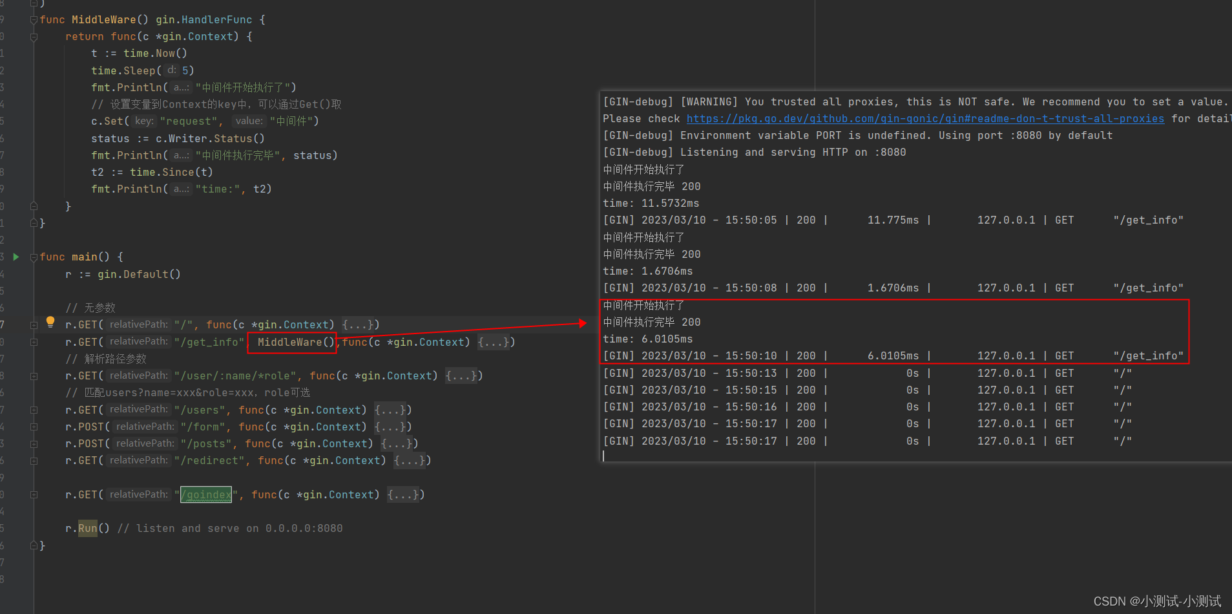
Task: Click the "Listening and serving HTTP on :8080" line
Action: [x=755, y=152]
